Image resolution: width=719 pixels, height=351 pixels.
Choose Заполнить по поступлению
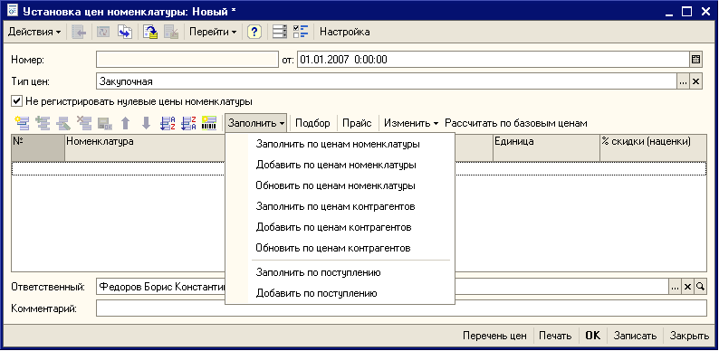pyautogui.click(x=340, y=272)
